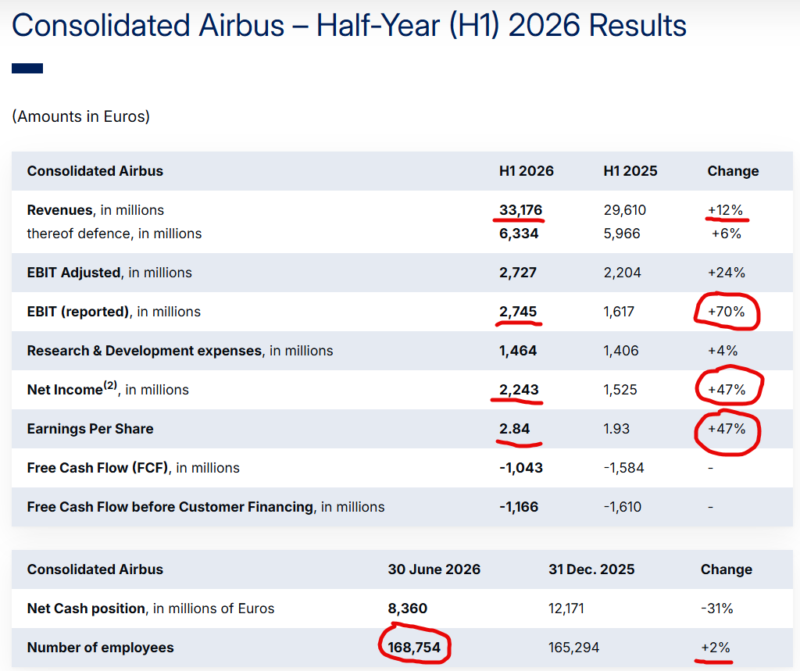Click the 'Revenues, in millions' row label
This screenshot has height=671, width=800.
tap(95, 210)
